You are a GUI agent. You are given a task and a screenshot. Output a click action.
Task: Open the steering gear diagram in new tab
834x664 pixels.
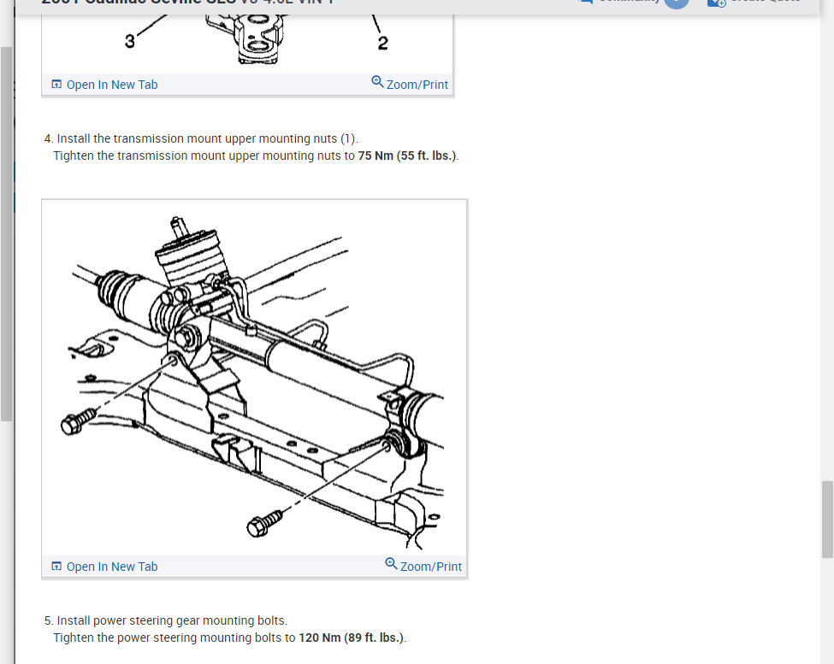(x=104, y=567)
